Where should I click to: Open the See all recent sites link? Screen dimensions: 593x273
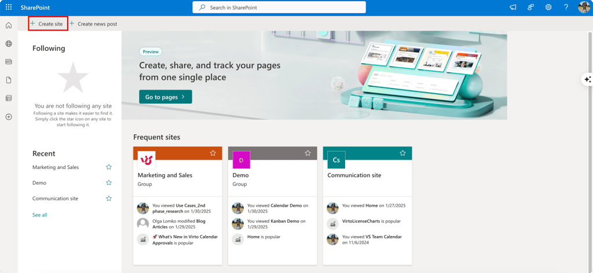tap(40, 215)
